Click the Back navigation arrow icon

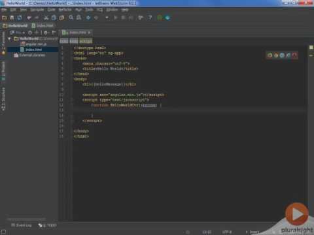[x=88, y=18]
